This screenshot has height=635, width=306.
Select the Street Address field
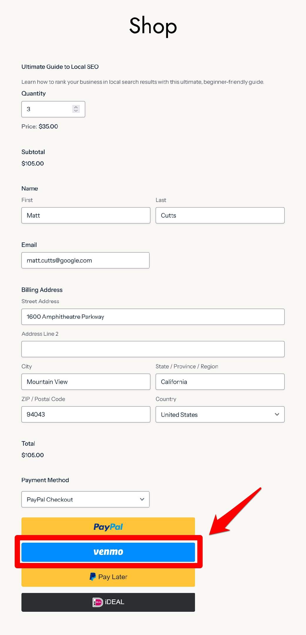[153, 317]
